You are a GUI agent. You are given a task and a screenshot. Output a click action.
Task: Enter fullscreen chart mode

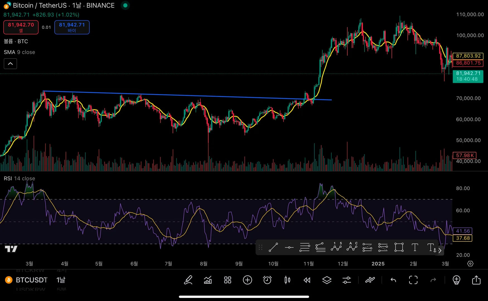[413, 280]
